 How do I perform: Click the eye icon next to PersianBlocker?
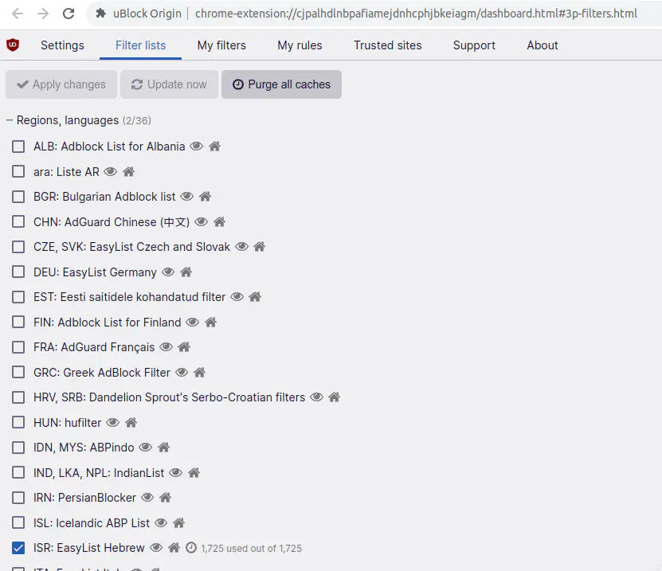click(147, 498)
